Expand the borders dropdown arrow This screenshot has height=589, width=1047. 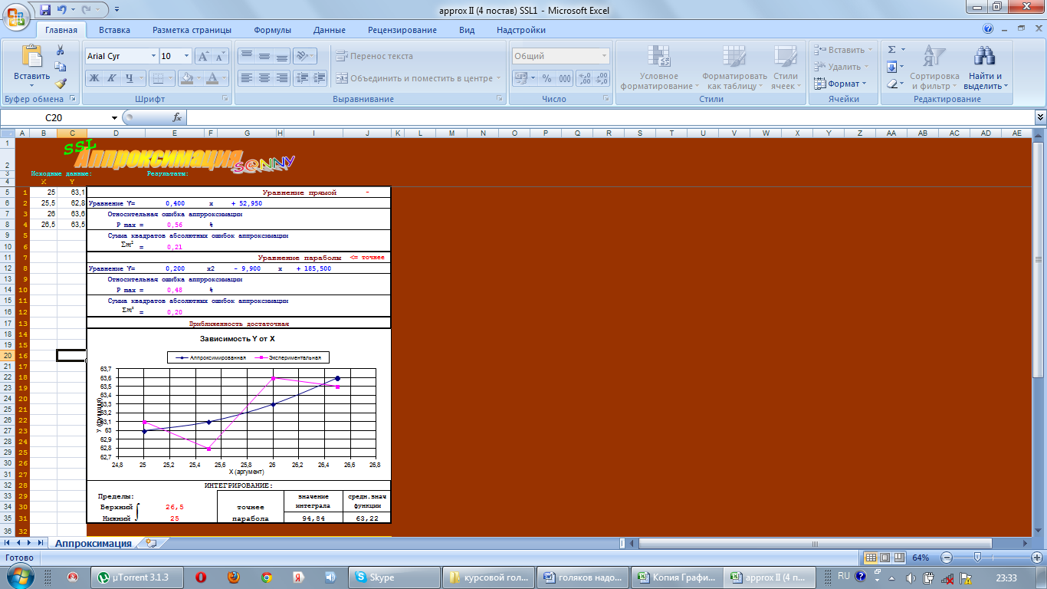(172, 77)
